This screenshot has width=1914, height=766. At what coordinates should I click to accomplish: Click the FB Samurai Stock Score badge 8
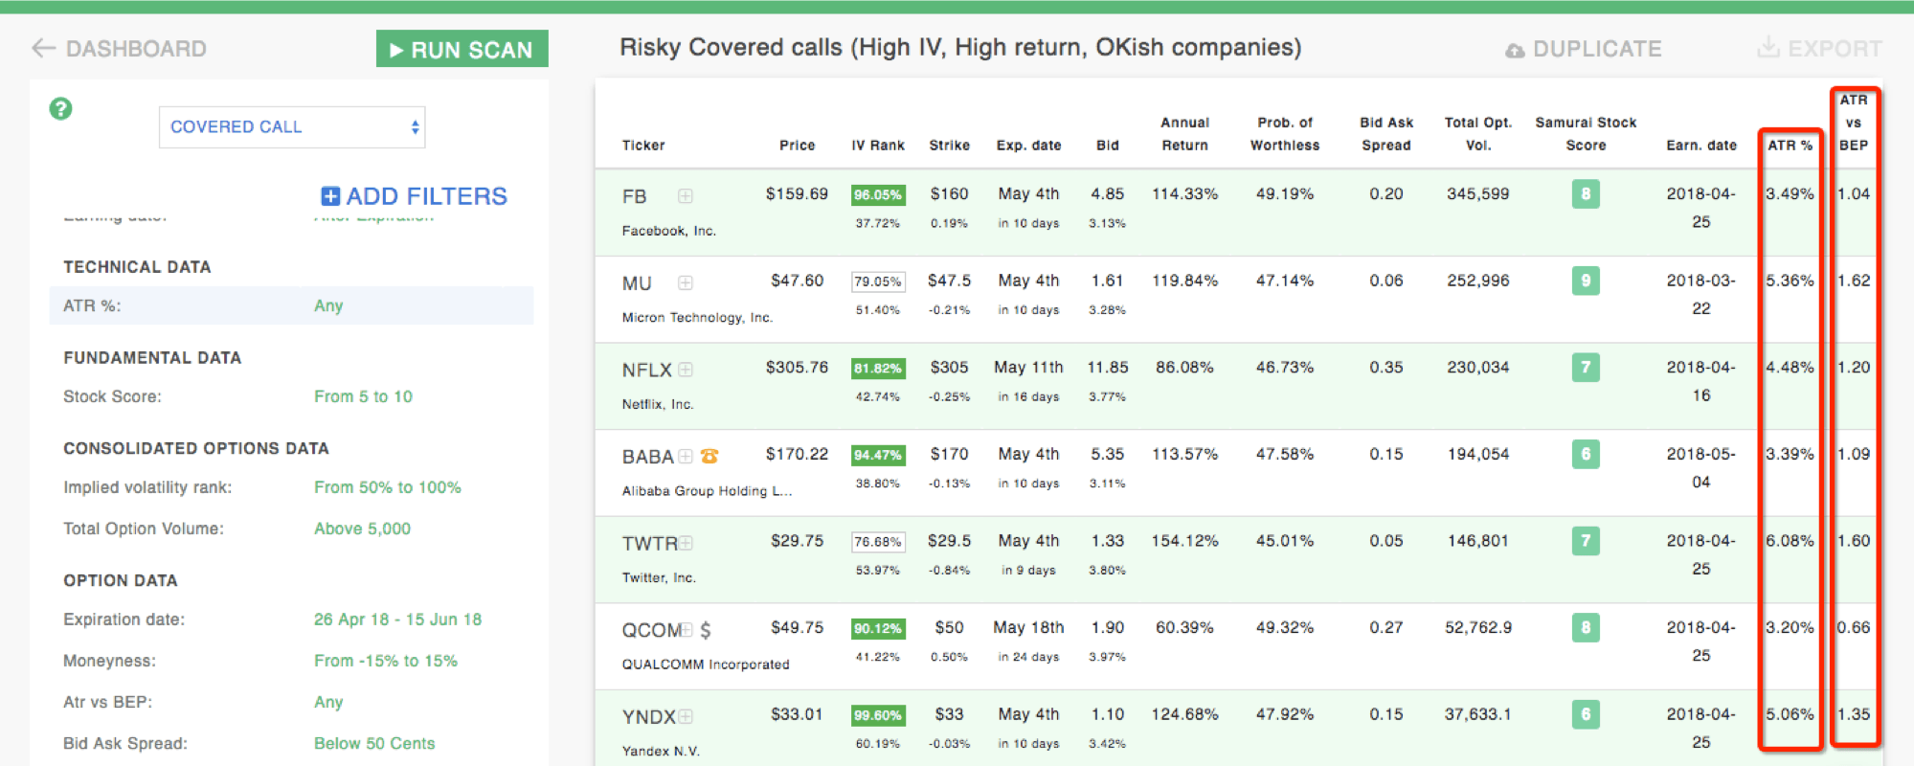point(1586,194)
